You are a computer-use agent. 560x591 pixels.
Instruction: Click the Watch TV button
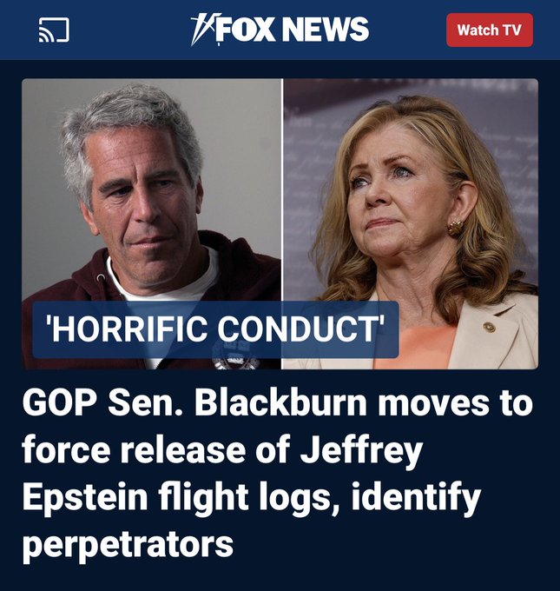point(490,30)
